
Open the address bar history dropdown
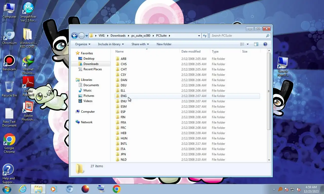(199, 36)
